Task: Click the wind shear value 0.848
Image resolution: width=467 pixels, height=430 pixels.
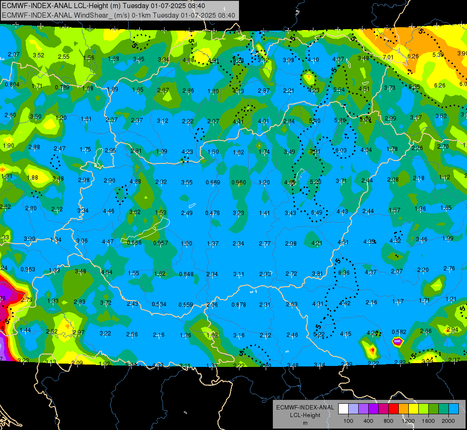Action: tap(187, 274)
